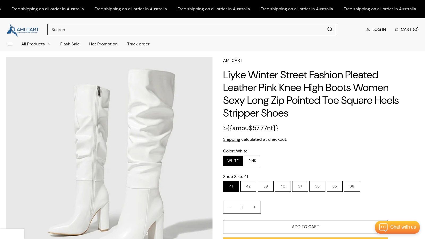Choose shoe size 42
The height and width of the screenshot is (239, 425).
[248, 186]
